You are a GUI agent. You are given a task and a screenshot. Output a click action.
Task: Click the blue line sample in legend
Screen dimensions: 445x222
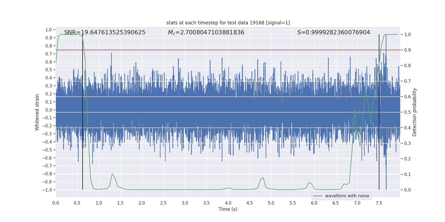coord(317,196)
